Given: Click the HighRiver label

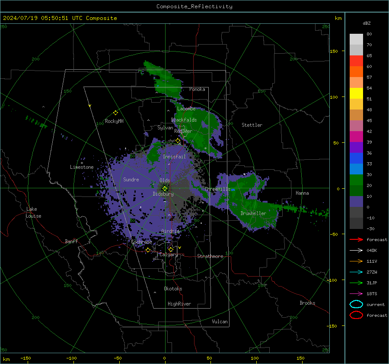Looking at the screenshot, I should [179, 304].
